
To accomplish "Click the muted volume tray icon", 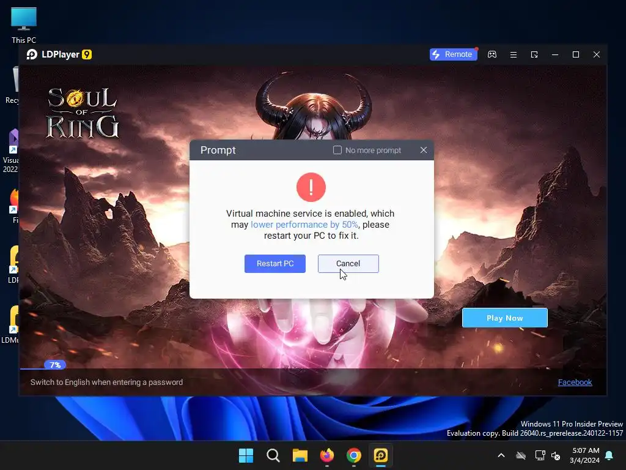I will coord(556,455).
